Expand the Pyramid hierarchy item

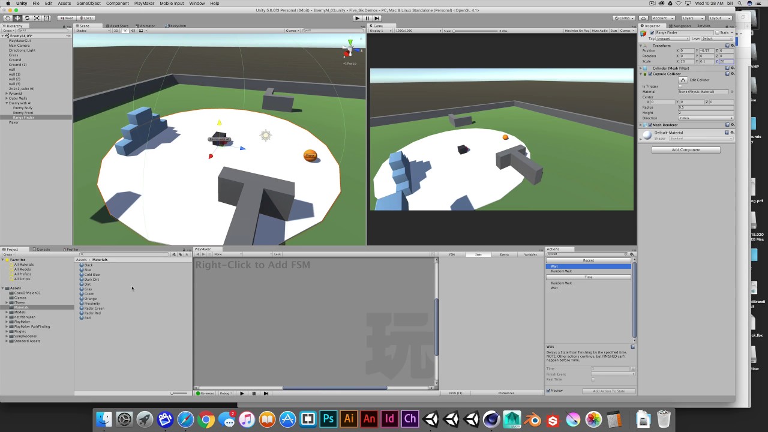tap(7, 94)
